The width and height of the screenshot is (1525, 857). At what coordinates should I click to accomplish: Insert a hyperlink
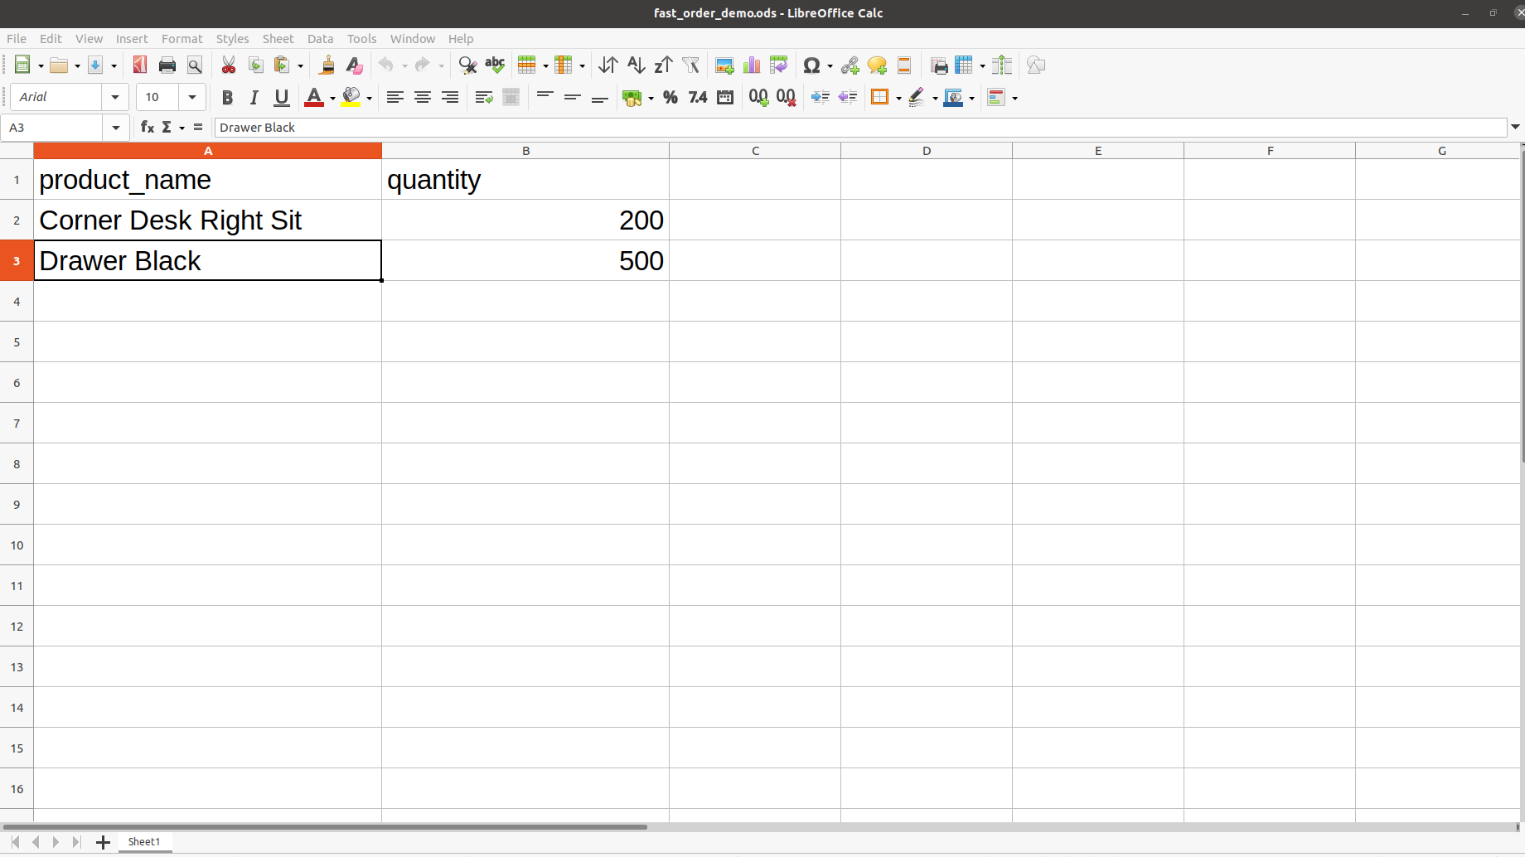[850, 65]
